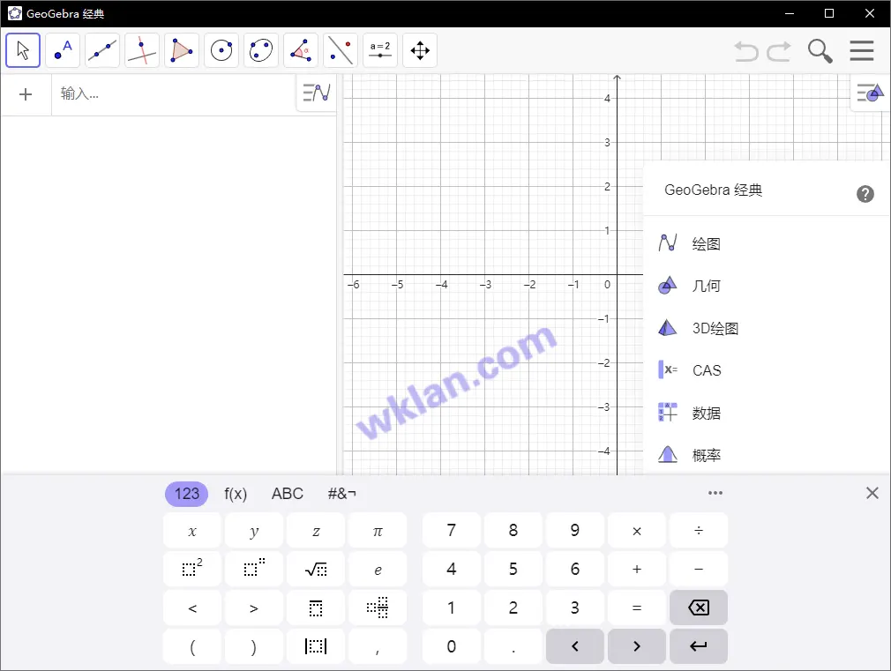Tap the number 0 key
This screenshot has width=891, height=671.
tap(451, 646)
